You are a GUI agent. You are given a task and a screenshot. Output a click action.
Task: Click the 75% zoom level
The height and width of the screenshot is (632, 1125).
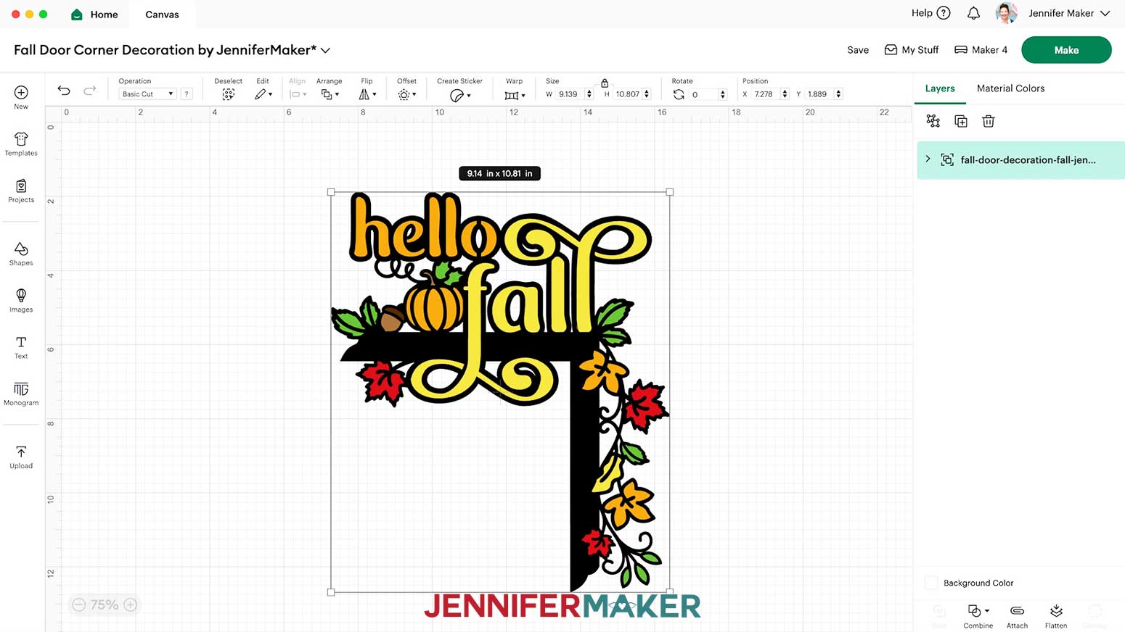[105, 604]
